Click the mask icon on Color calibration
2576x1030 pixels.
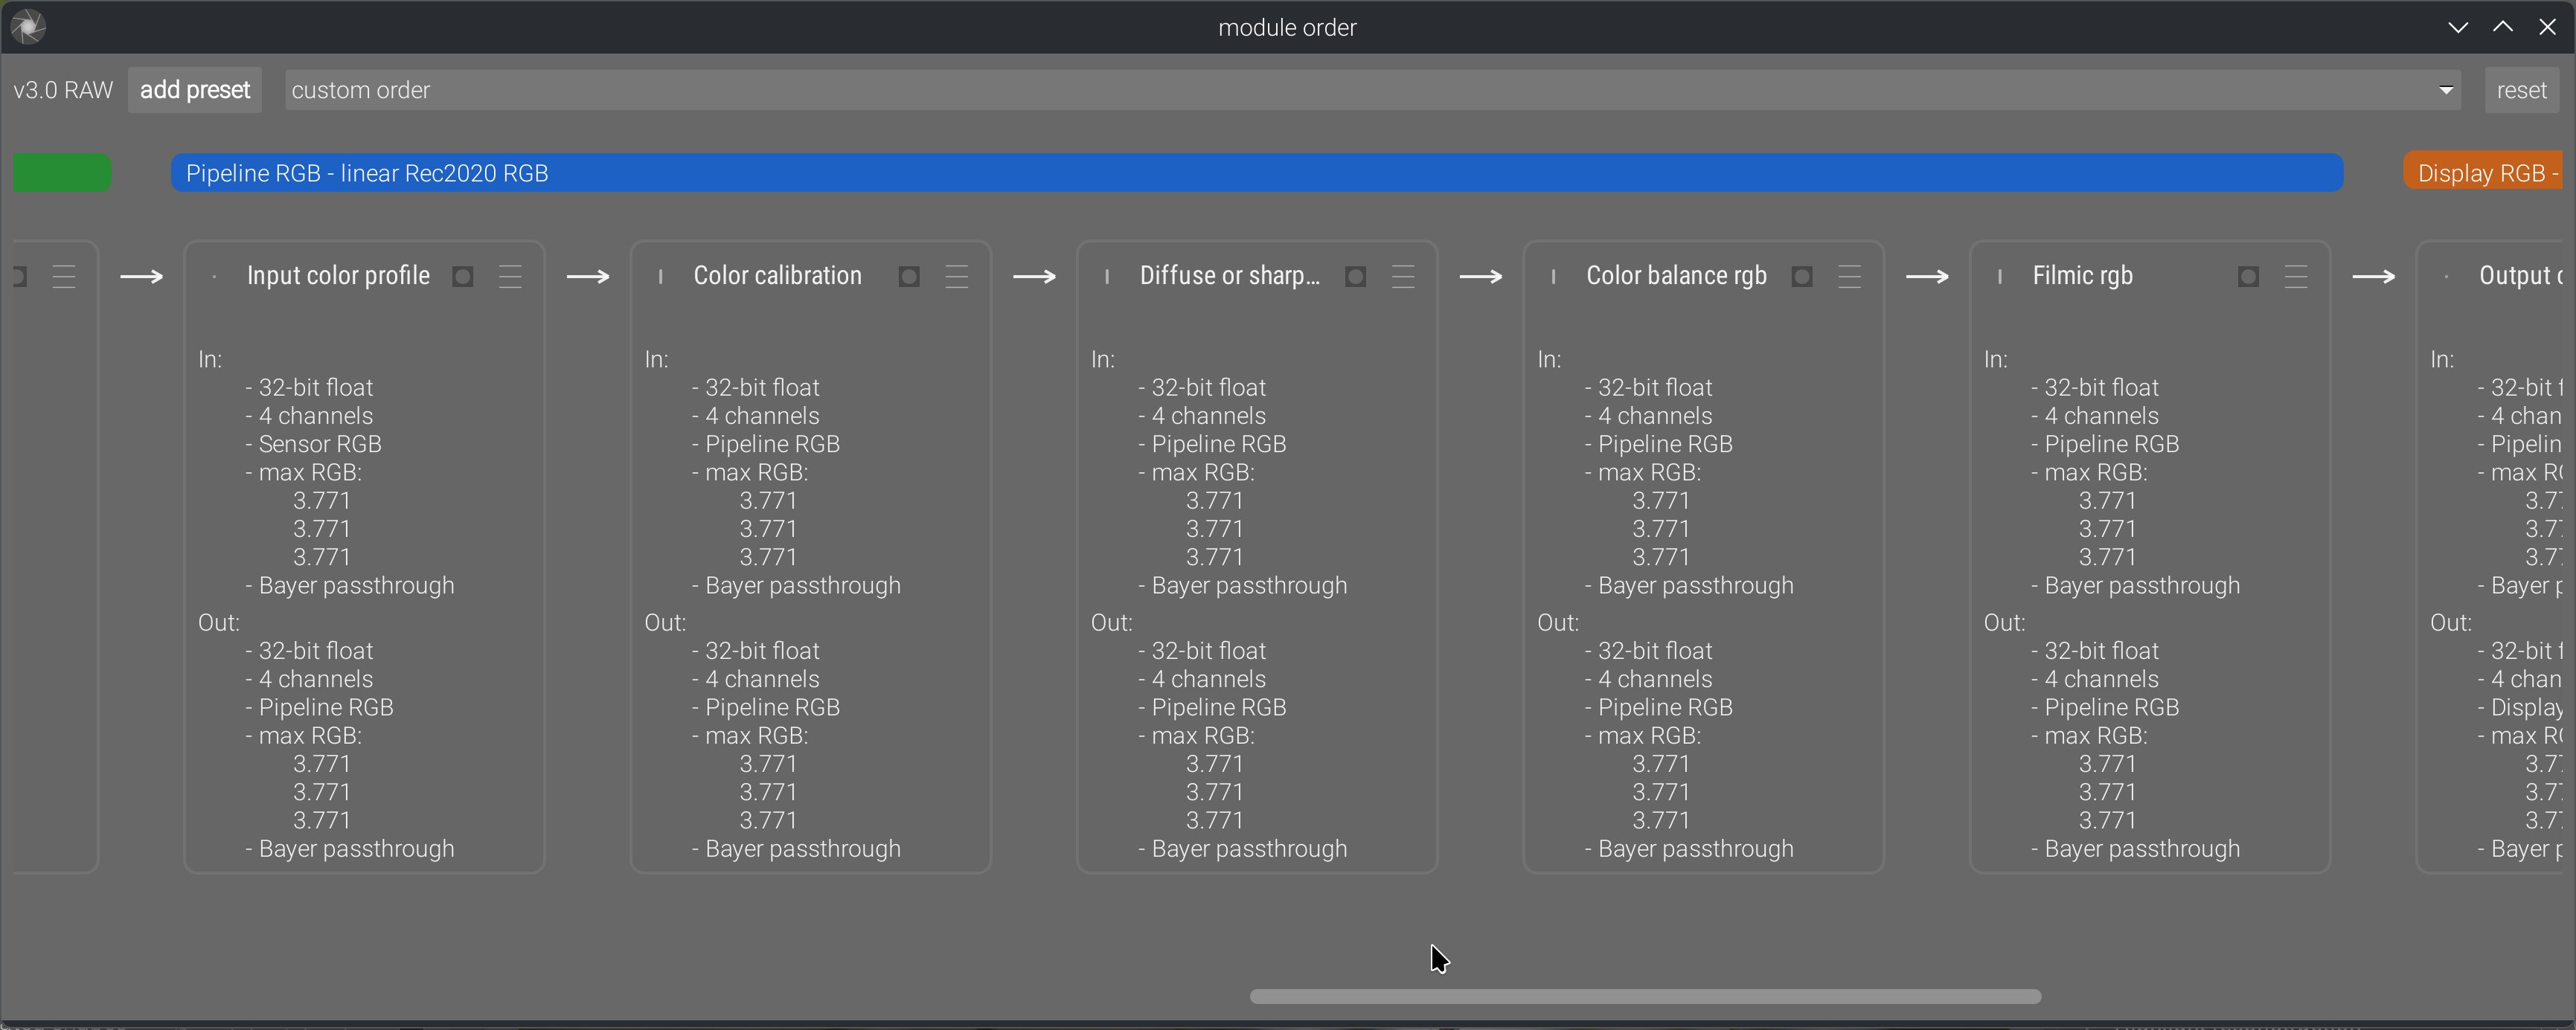click(909, 277)
